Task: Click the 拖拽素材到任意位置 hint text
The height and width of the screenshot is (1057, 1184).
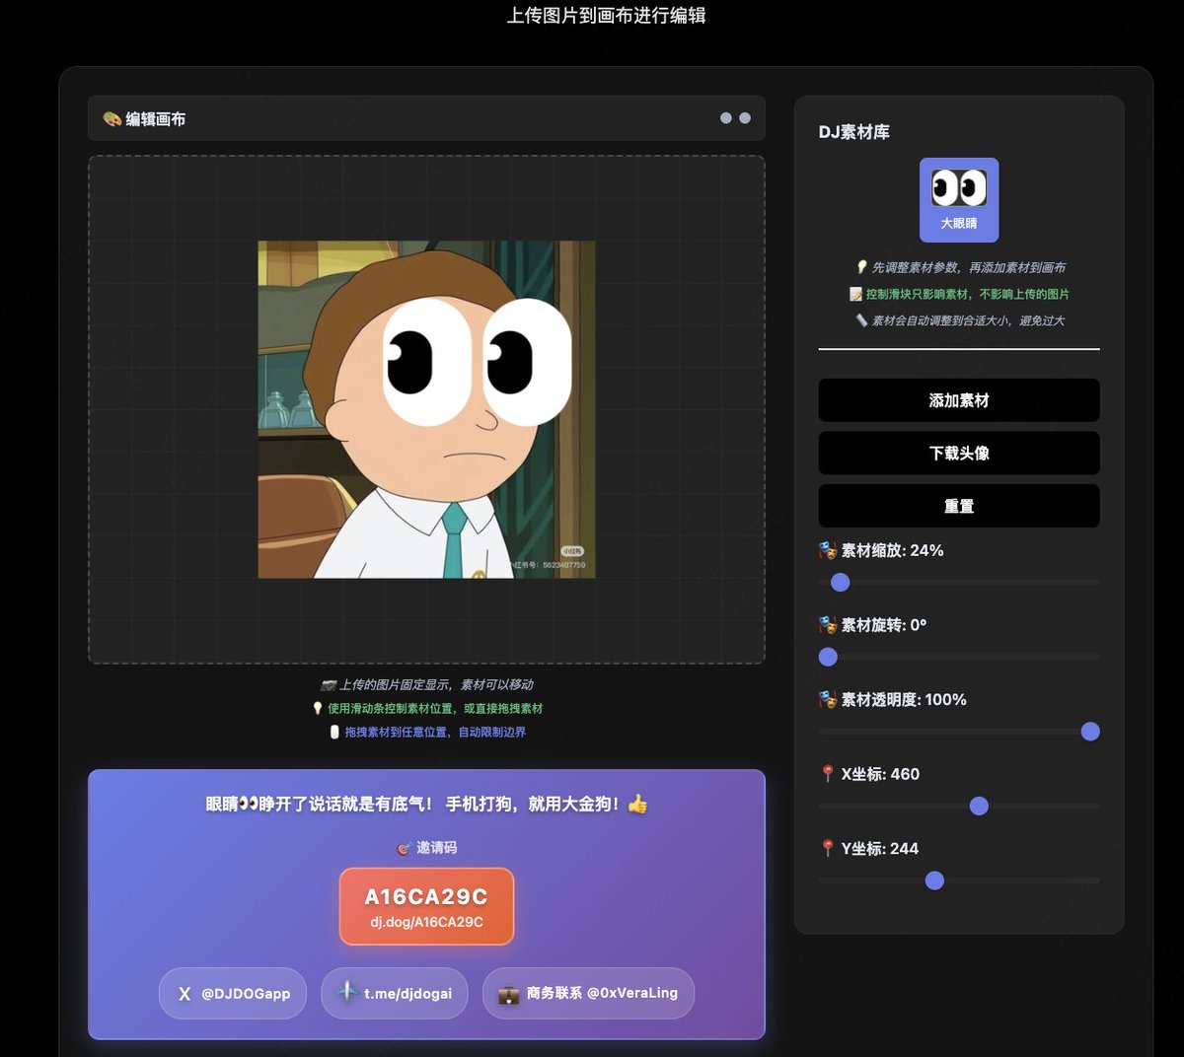Action: 435,732
